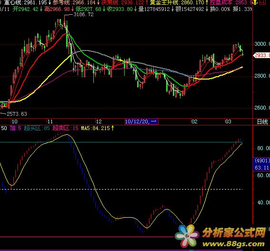Click the red window box icon
270x251 pixels.
[x=262, y=2]
